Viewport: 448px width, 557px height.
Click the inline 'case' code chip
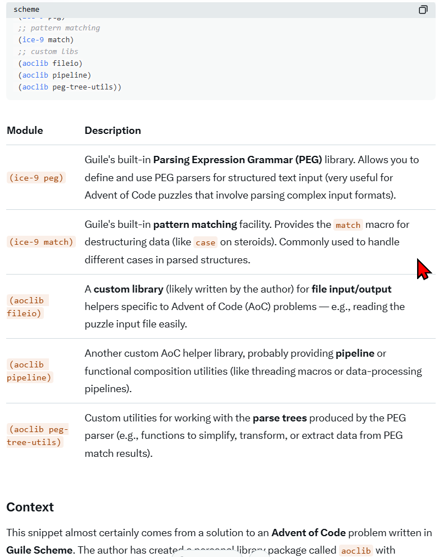point(205,242)
